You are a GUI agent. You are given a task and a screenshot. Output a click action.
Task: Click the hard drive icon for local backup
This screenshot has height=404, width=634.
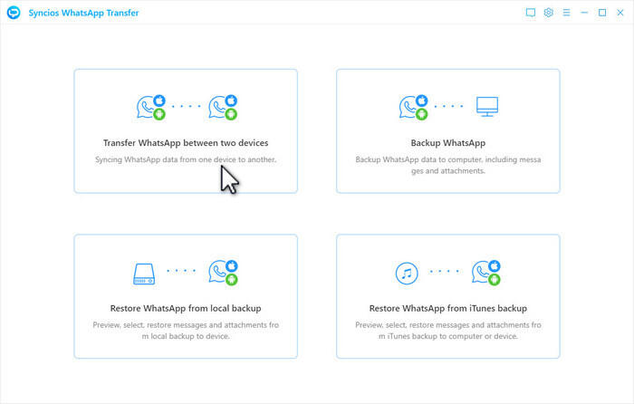tap(146, 272)
